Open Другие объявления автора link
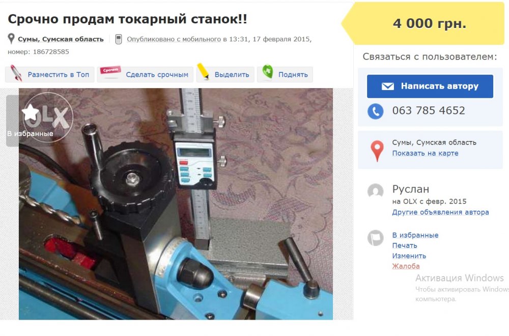This screenshot has height=336, width=509. coord(440,212)
